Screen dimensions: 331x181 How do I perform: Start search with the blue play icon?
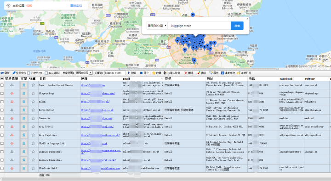point(129,73)
